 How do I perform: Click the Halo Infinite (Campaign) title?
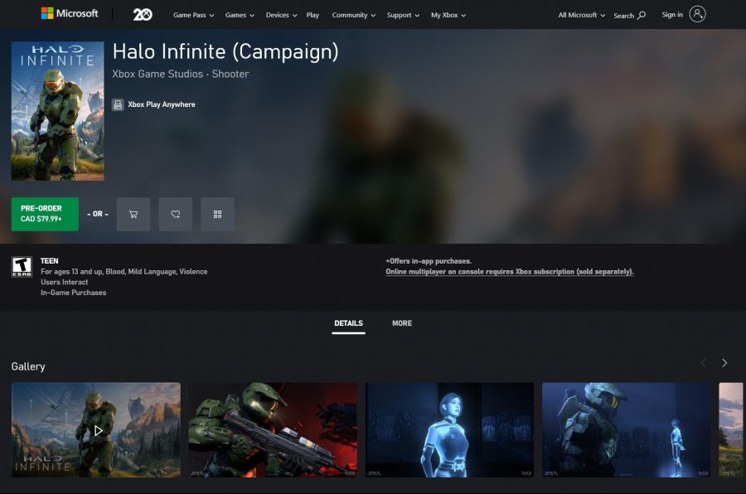coord(225,52)
